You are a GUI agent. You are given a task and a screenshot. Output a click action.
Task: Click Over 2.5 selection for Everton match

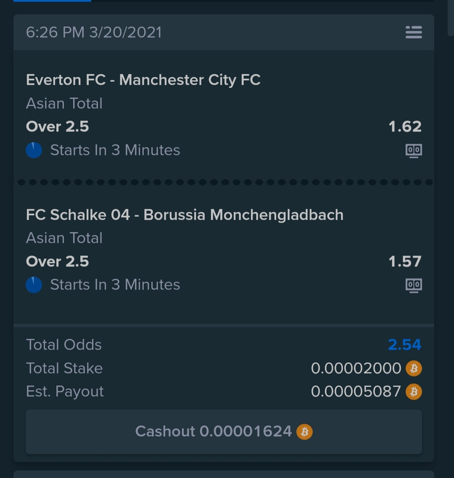pyautogui.click(x=57, y=127)
